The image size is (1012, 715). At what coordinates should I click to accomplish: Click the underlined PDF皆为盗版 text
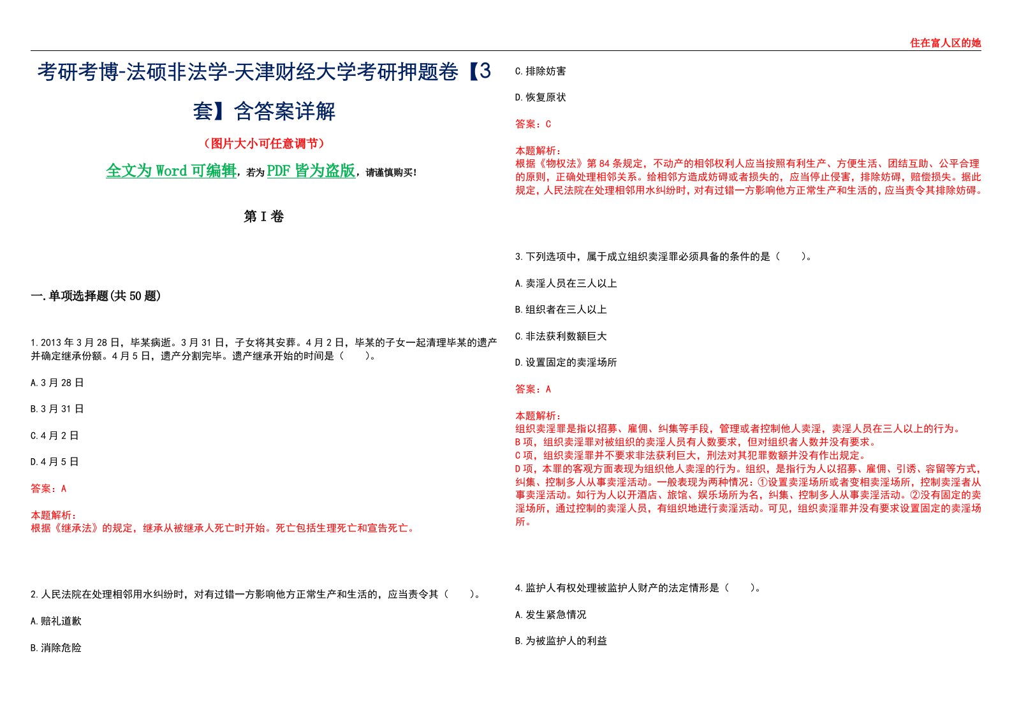(311, 171)
